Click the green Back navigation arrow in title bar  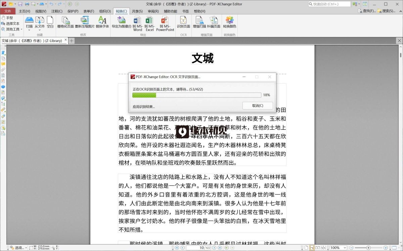point(70,4)
